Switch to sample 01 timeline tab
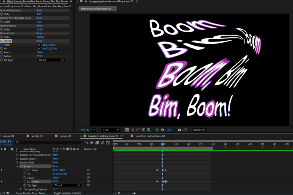Viewport: 293px width, 195px height. point(8,136)
